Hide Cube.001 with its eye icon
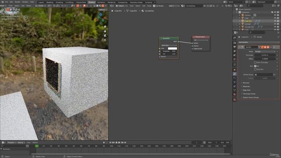Image resolution: width=281 pixels, height=158 pixels. [275, 21]
